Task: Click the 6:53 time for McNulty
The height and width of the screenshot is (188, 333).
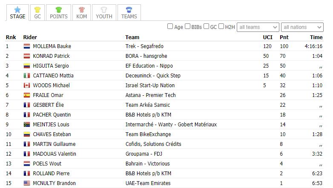Action: tap(317, 183)
